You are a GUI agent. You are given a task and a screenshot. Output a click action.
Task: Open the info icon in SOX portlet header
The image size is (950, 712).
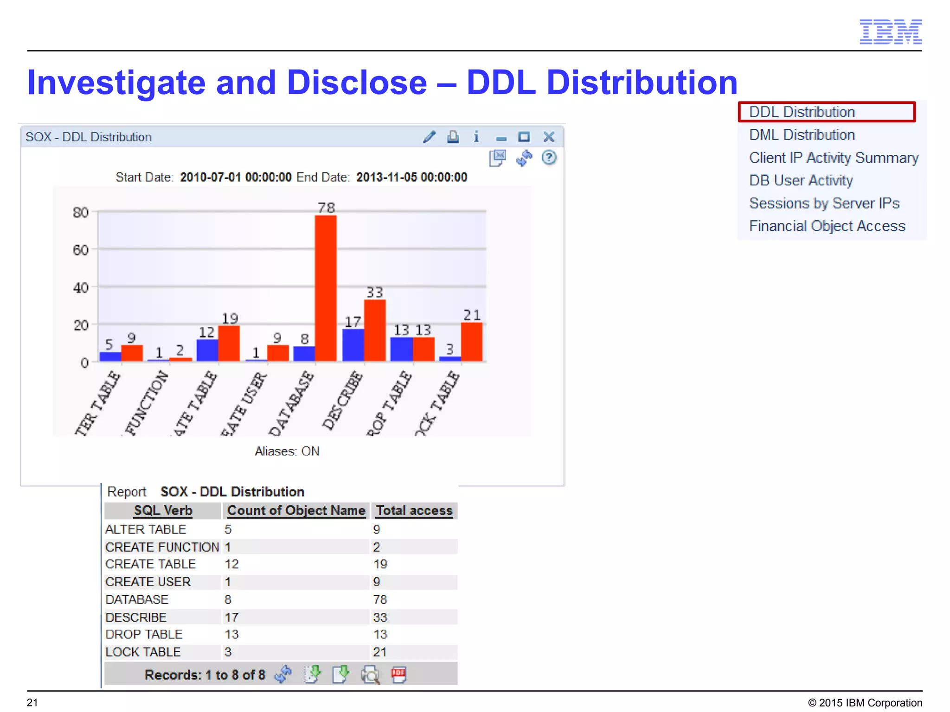(476, 137)
